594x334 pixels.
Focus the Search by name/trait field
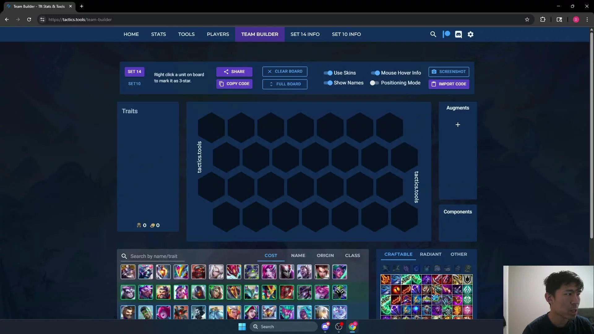tap(153, 256)
